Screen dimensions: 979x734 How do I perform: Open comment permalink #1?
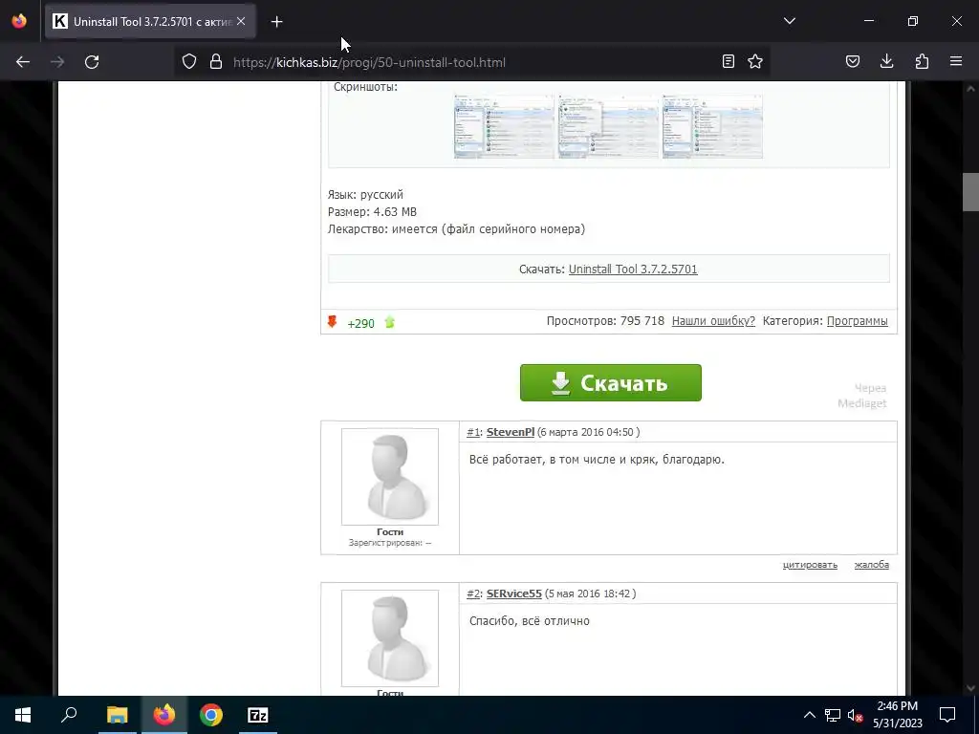tap(473, 432)
